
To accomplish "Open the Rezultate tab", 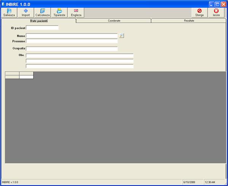I will (189, 21).
